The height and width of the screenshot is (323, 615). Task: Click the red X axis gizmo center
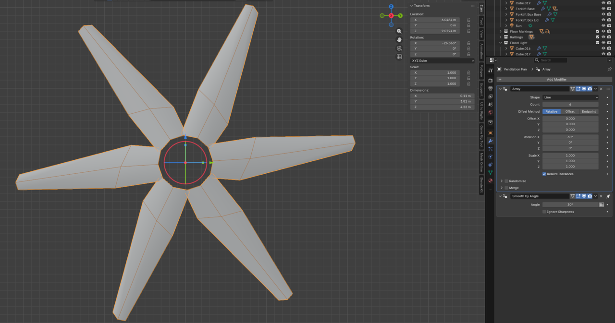(x=391, y=15)
